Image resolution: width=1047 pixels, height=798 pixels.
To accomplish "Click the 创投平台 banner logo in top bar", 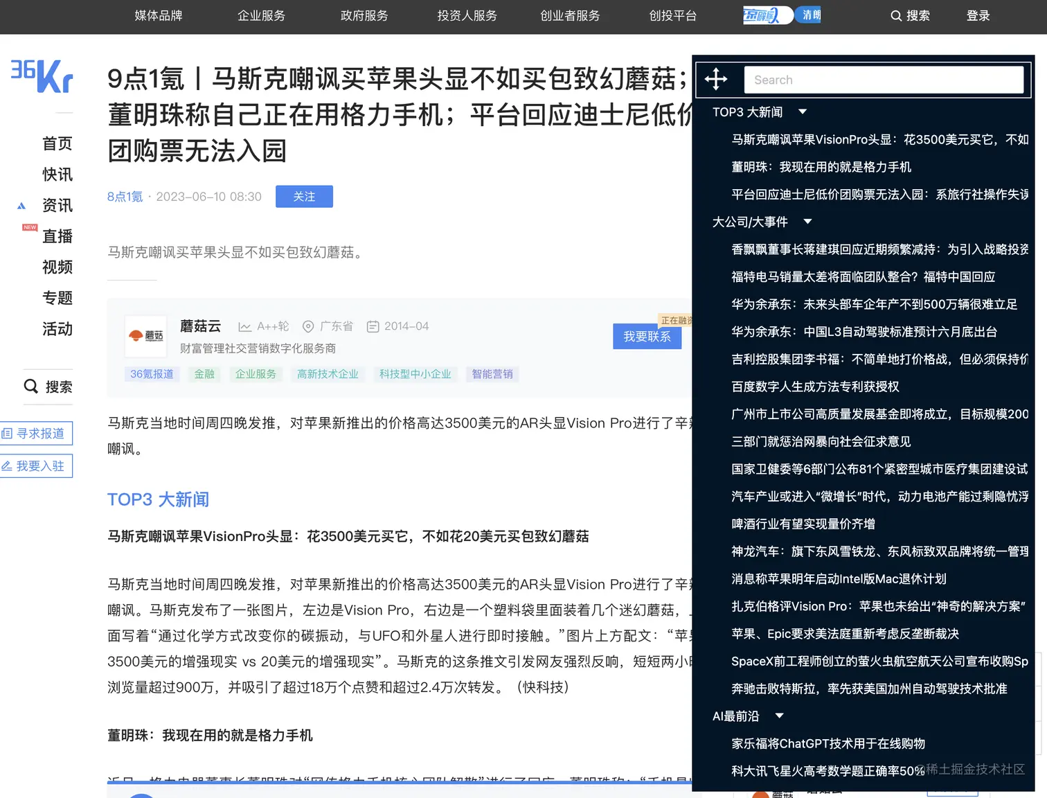I will coord(782,15).
